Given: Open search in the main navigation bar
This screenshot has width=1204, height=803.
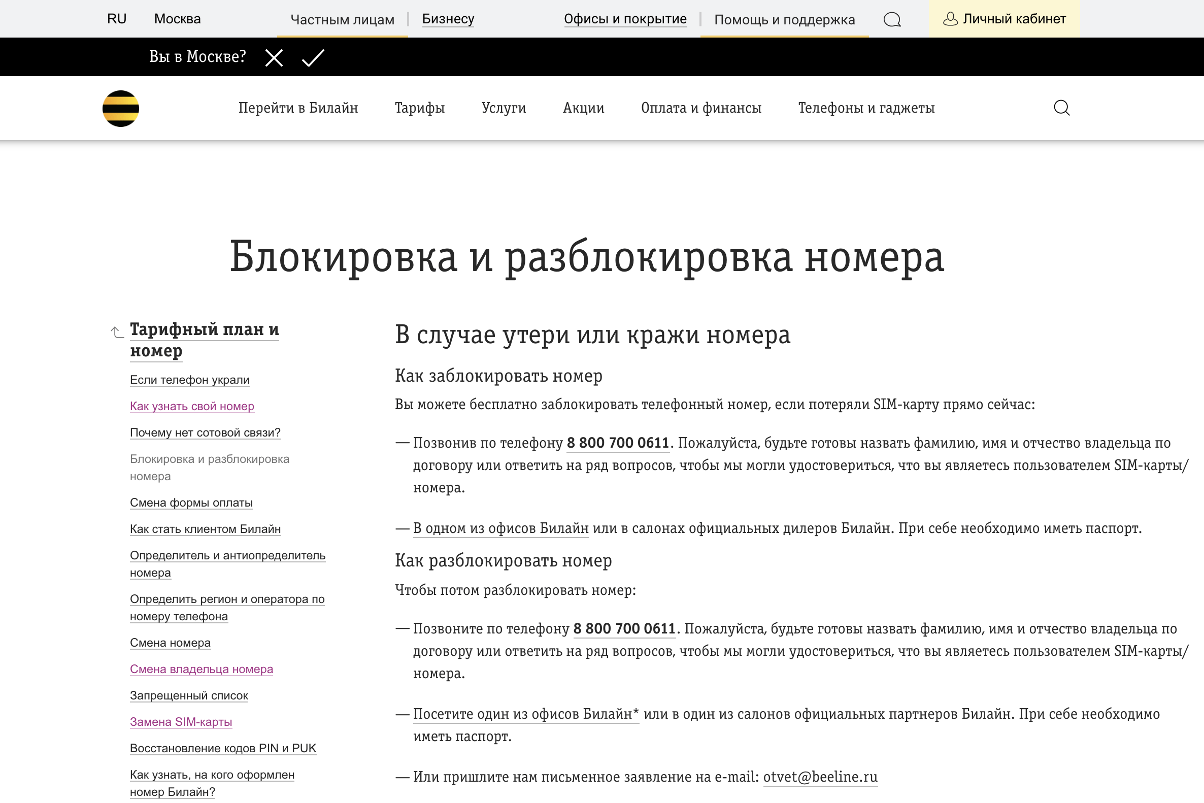Looking at the screenshot, I should [x=1062, y=108].
